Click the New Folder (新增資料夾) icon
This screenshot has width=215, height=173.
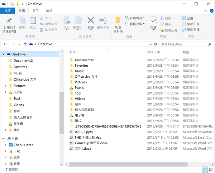(118, 20)
